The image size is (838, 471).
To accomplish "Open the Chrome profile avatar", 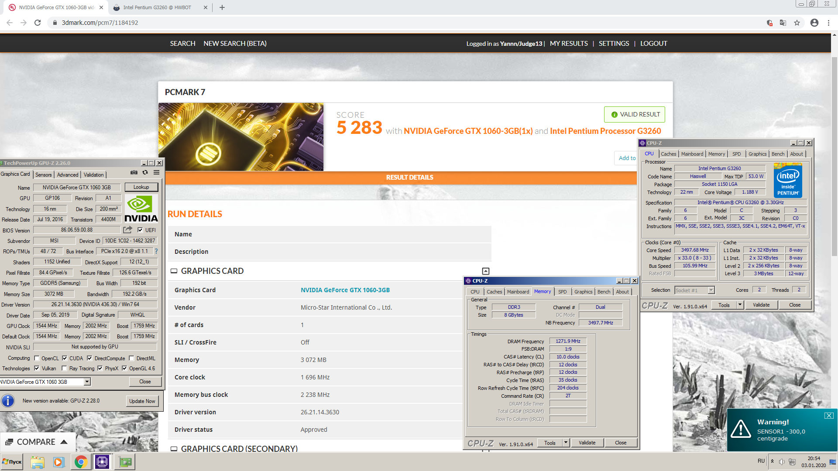I will 814,23.
